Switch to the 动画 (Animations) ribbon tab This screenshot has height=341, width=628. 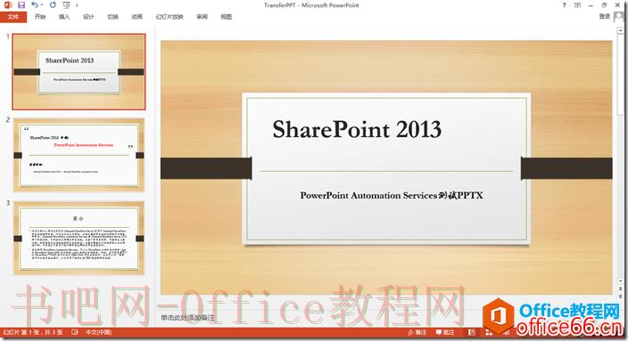coord(137,17)
